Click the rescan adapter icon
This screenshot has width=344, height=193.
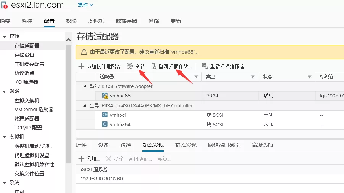click(x=205, y=66)
